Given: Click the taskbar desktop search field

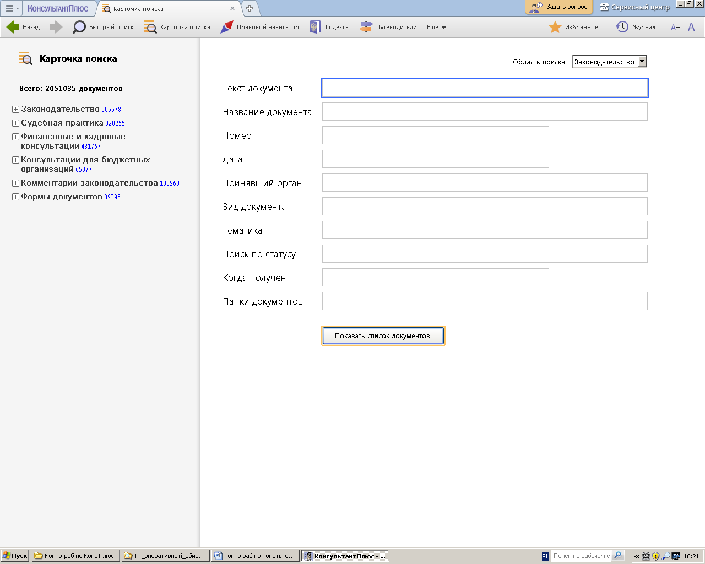Looking at the screenshot, I should click(582, 556).
